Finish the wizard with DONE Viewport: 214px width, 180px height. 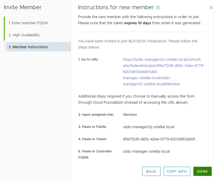[202, 171]
